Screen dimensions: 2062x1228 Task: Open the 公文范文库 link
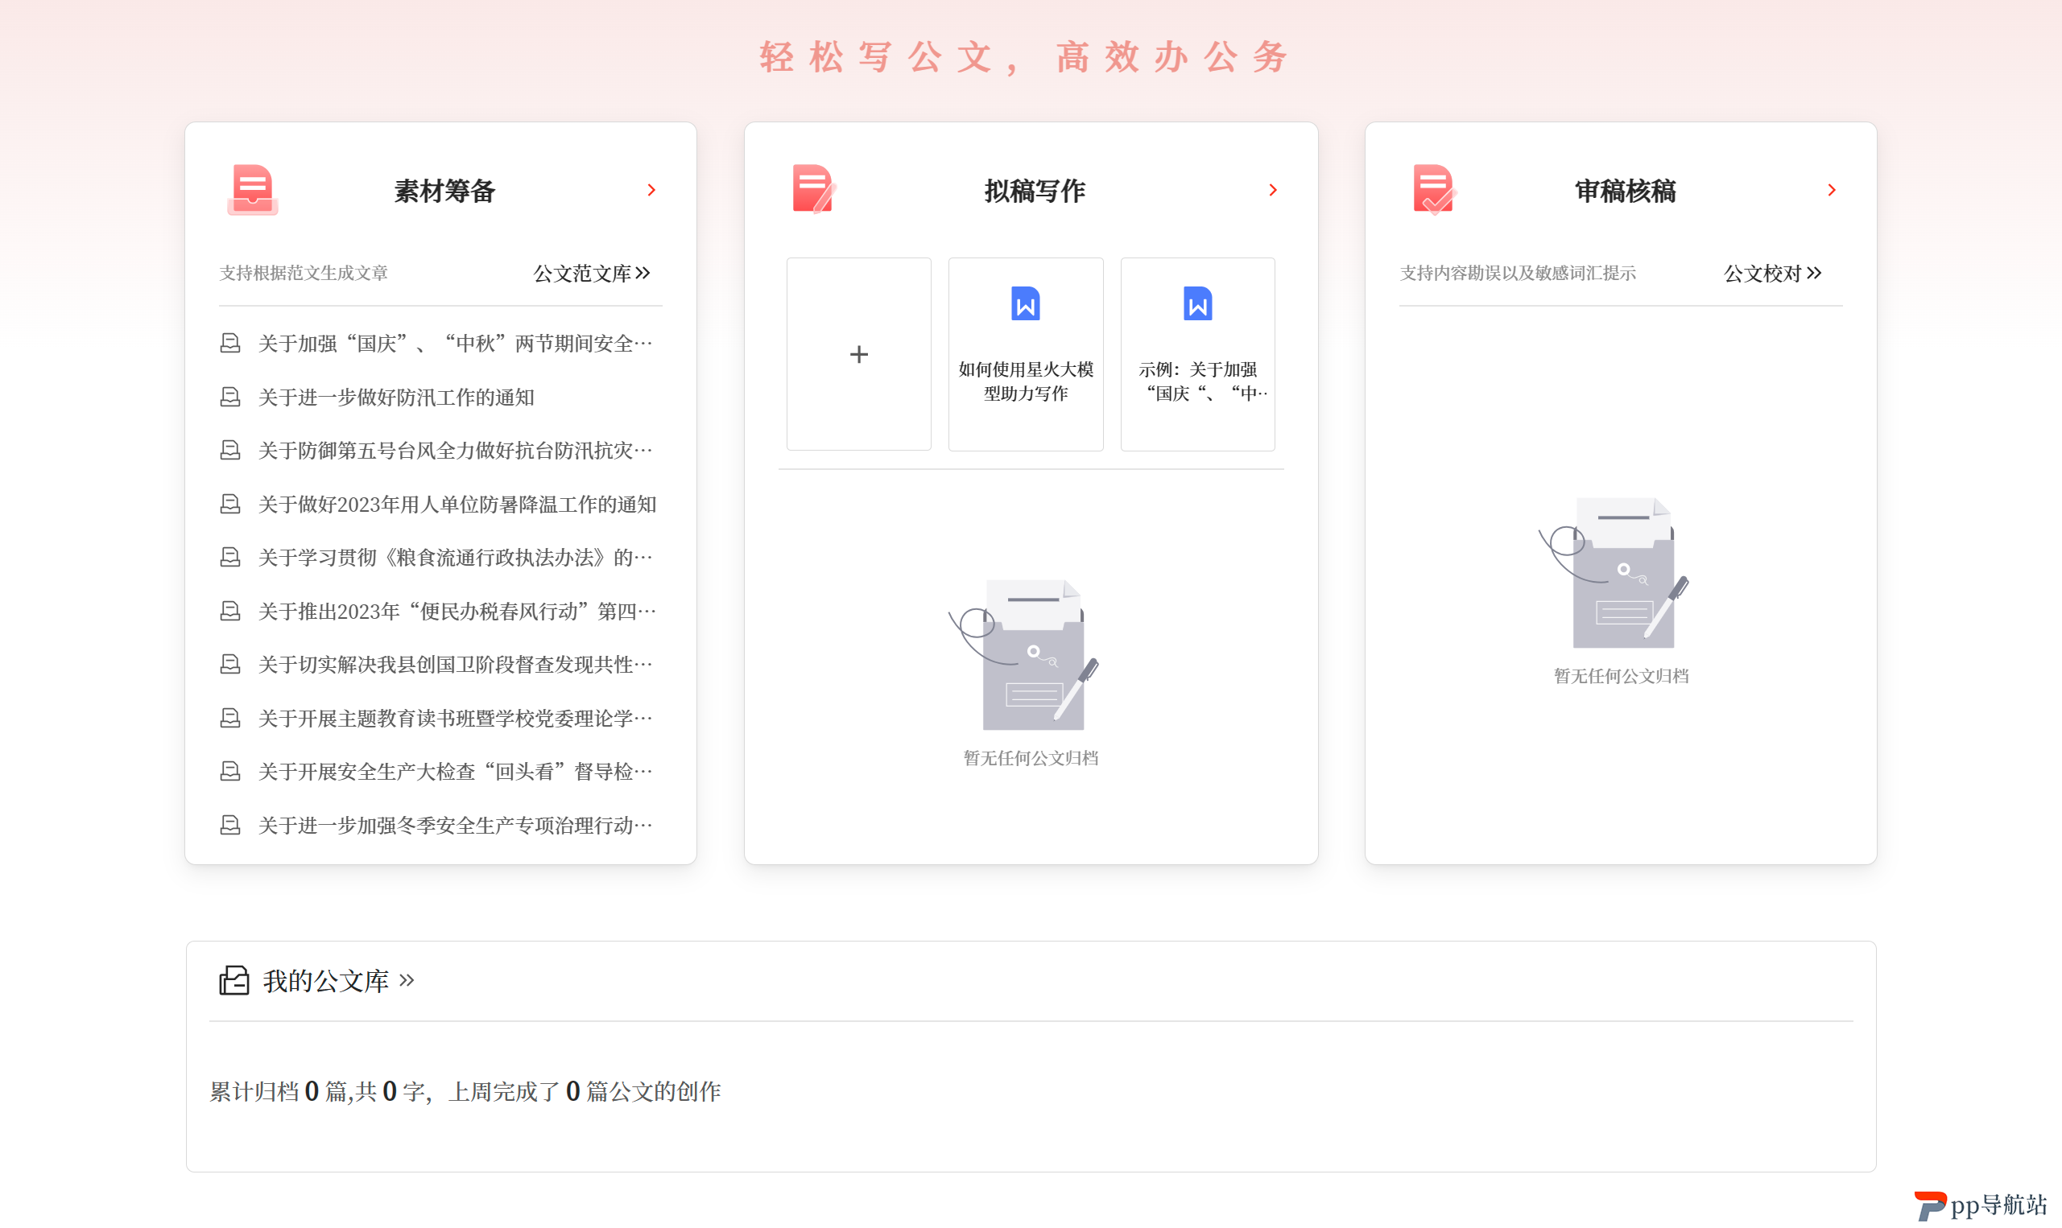pos(592,273)
